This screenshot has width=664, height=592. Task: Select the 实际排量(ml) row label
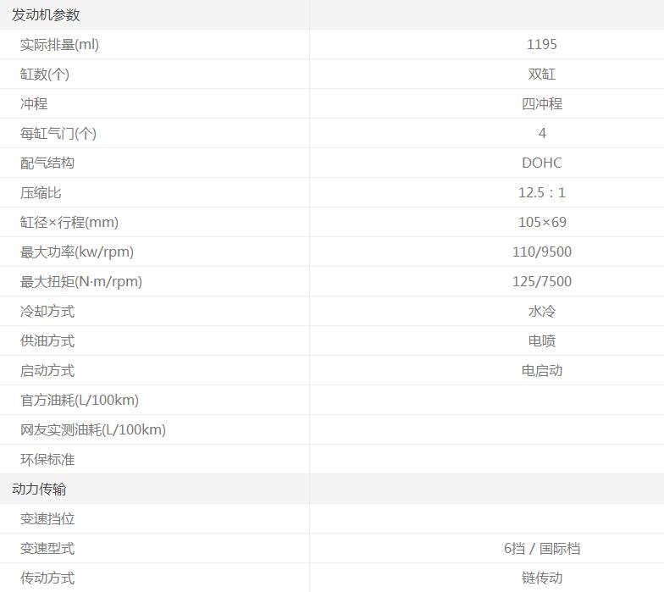[59, 45]
